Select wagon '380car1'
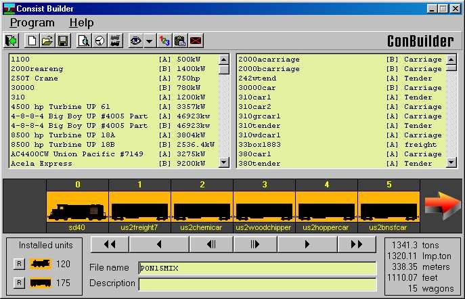465x299 pixels. click(x=340, y=154)
